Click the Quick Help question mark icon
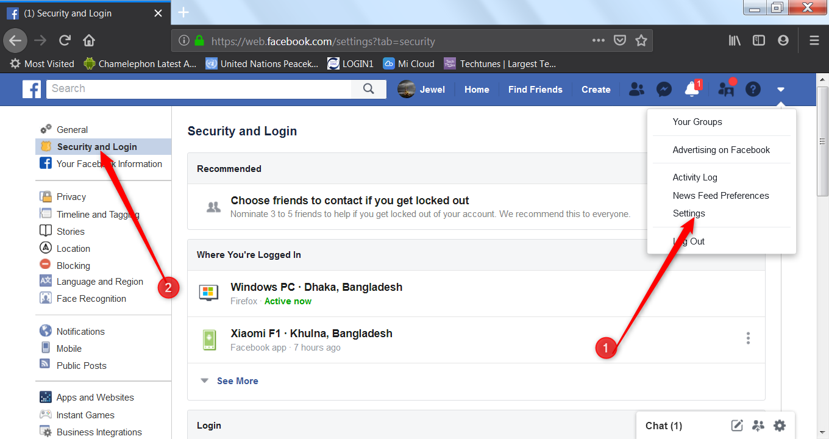Viewport: 829px width, 439px height. pyautogui.click(x=753, y=90)
